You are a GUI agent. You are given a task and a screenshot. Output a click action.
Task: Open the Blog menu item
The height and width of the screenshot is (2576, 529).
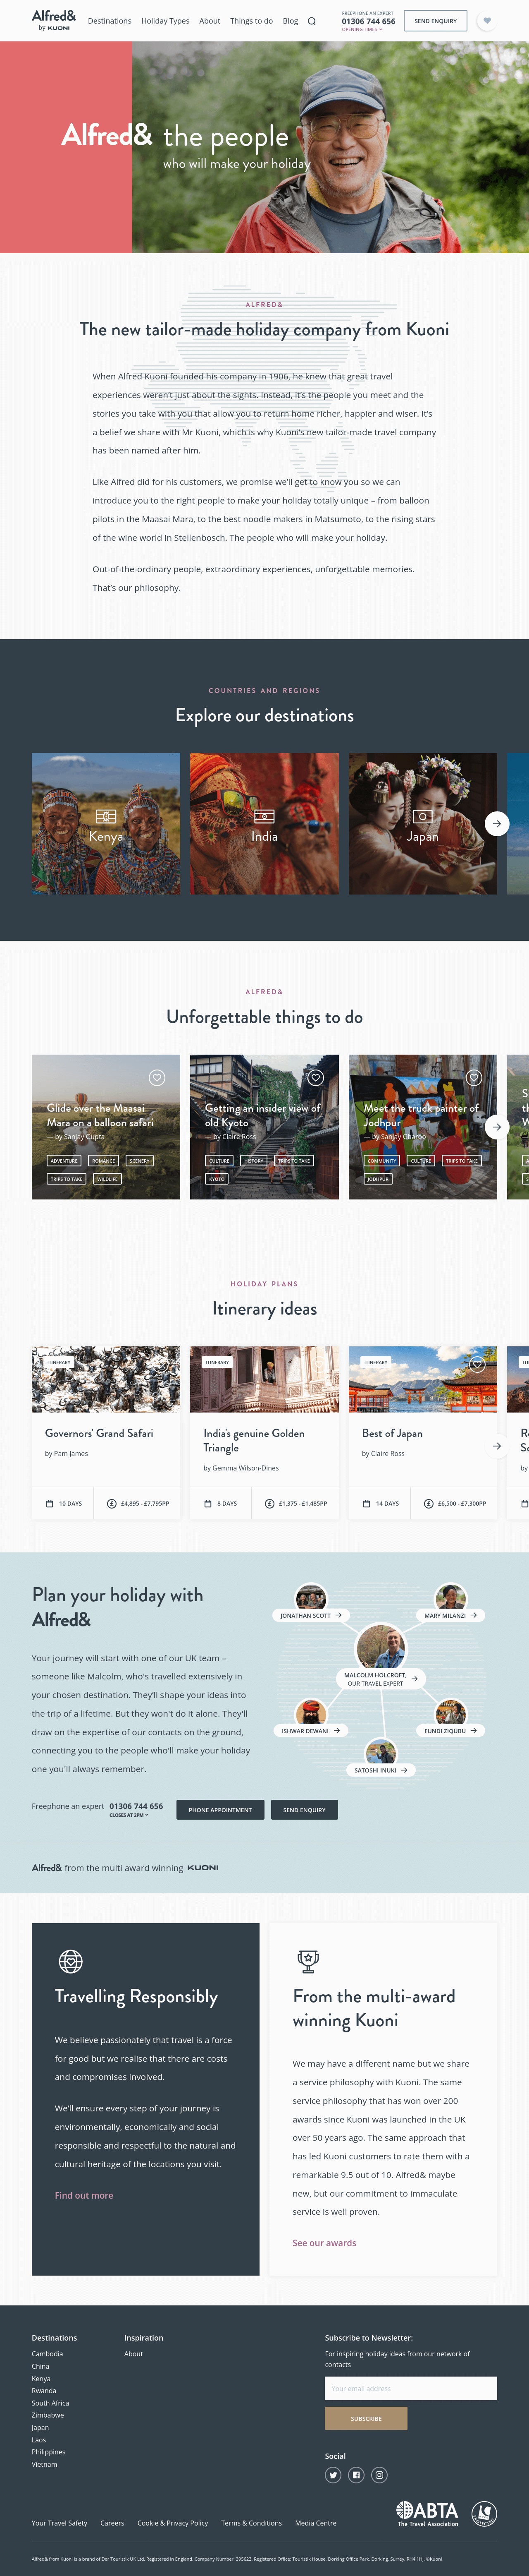(x=291, y=21)
